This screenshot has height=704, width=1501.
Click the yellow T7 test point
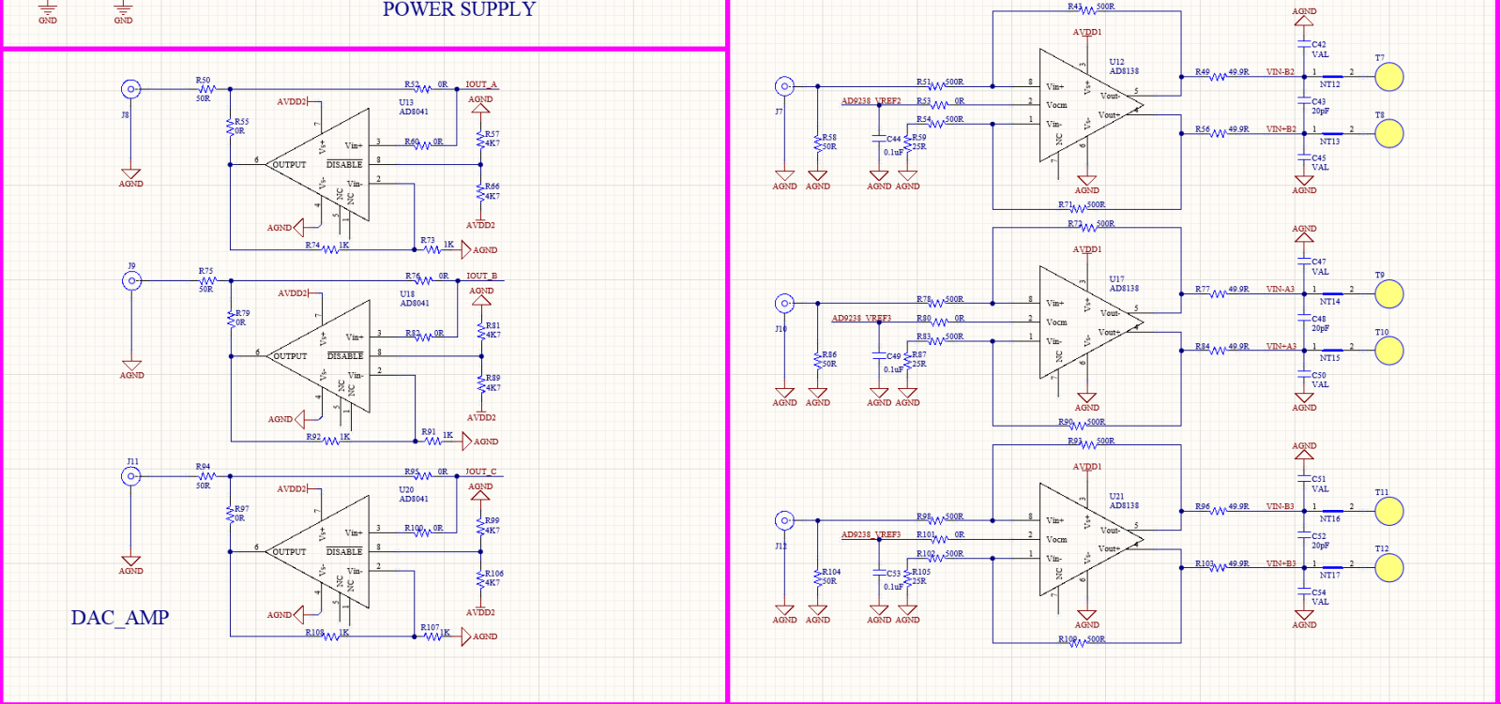[x=1388, y=77]
